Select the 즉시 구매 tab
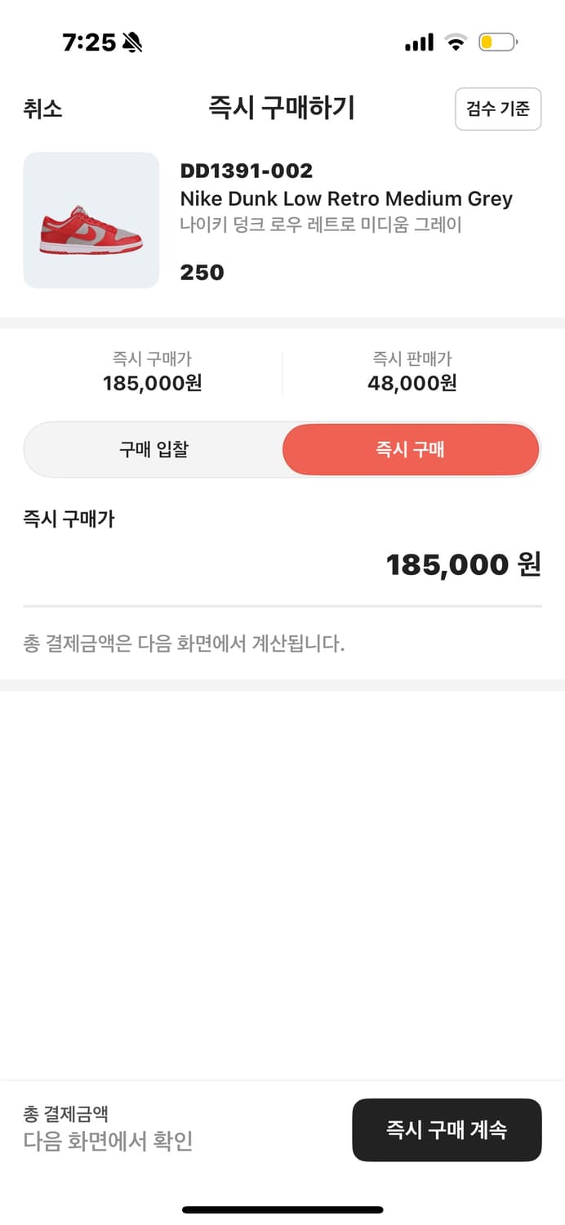The width and height of the screenshot is (565, 1225). [411, 449]
